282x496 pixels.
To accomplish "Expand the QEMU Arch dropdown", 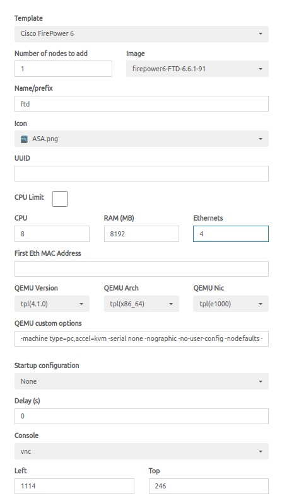I will point(141,304).
